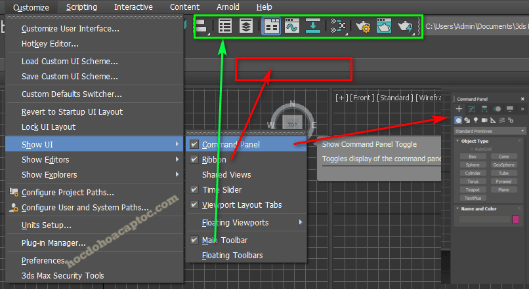Click the [+] viewport menu label
This screenshot has height=289, width=529.
coord(341,98)
